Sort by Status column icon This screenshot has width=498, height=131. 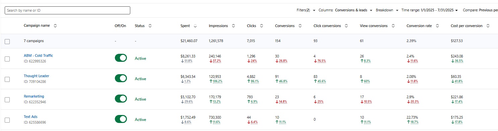[x=150, y=26]
